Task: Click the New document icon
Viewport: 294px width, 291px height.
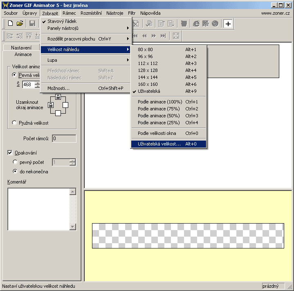Action: pyautogui.click(x=10, y=23)
